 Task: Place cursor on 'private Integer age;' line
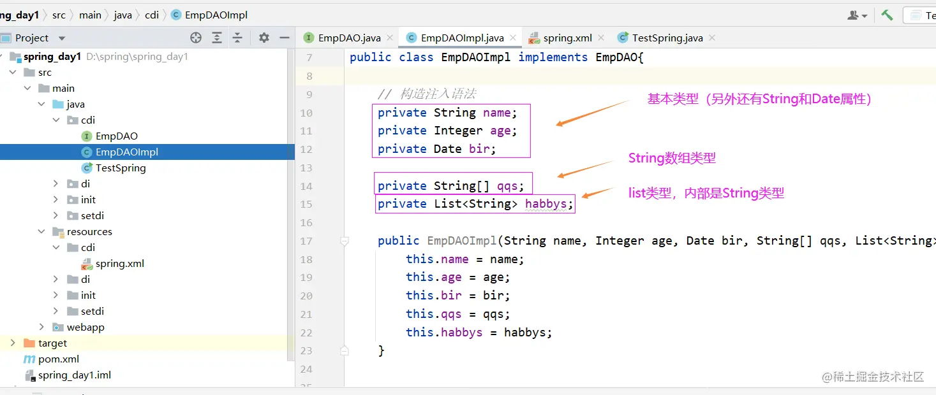(x=447, y=131)
